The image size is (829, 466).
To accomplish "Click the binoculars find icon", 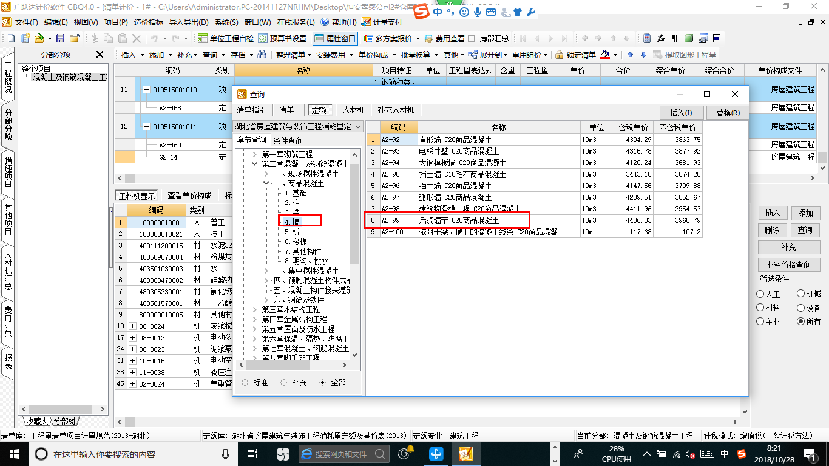I will click(262, 55).
